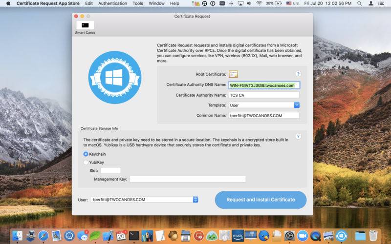Image resolution: width=391 pixels, height=244 pixels.
Task: Open Zoom video camera icon in the Dock
Action: (x=303, y=236)
